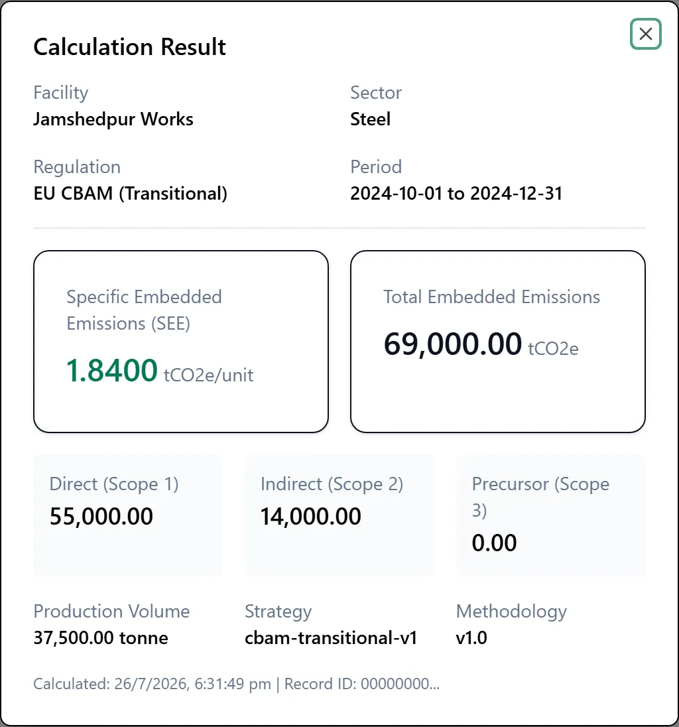Close the Calculation Result dialog

(x=646, y=34)
